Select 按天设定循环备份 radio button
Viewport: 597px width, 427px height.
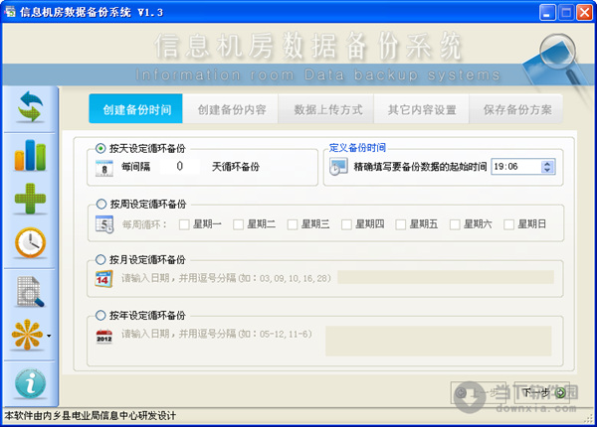101,148
